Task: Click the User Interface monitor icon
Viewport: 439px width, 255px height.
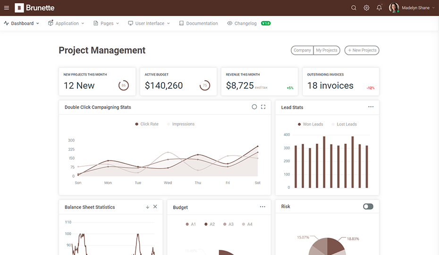Action: 130,23
